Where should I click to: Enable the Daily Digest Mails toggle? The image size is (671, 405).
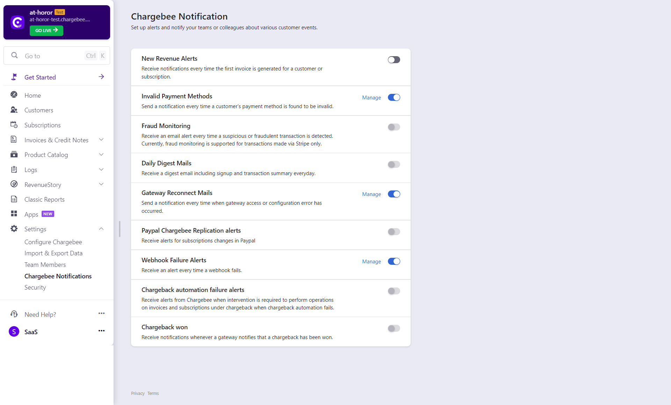[x=394, y=164]
